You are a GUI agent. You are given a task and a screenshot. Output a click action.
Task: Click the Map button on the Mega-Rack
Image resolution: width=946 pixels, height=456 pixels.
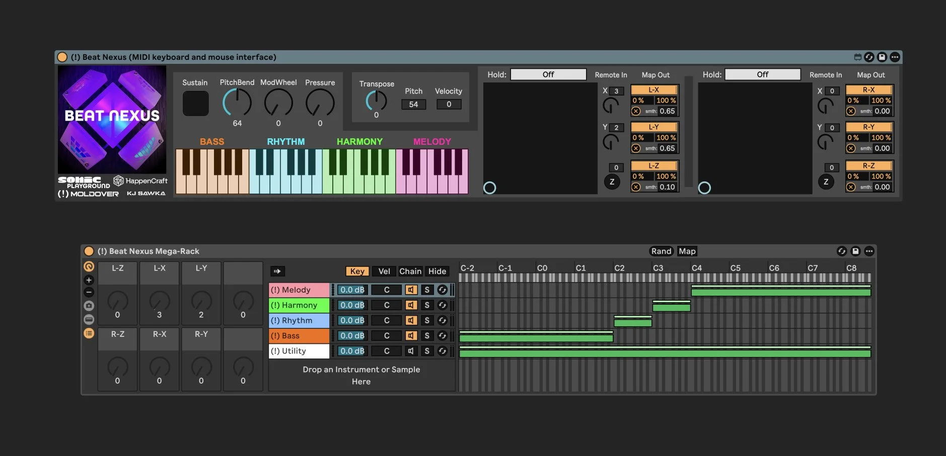(687, 251)
